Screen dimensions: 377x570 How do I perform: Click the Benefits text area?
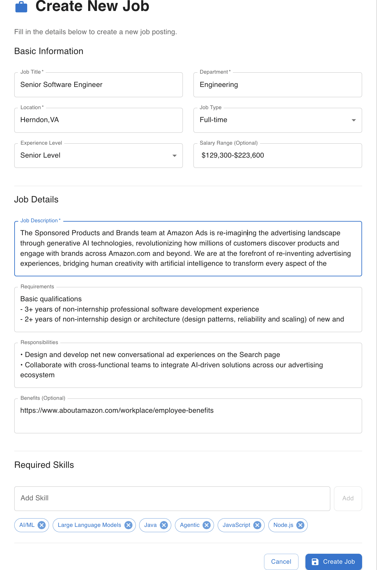pyautogui.click(x=188, y=416)
